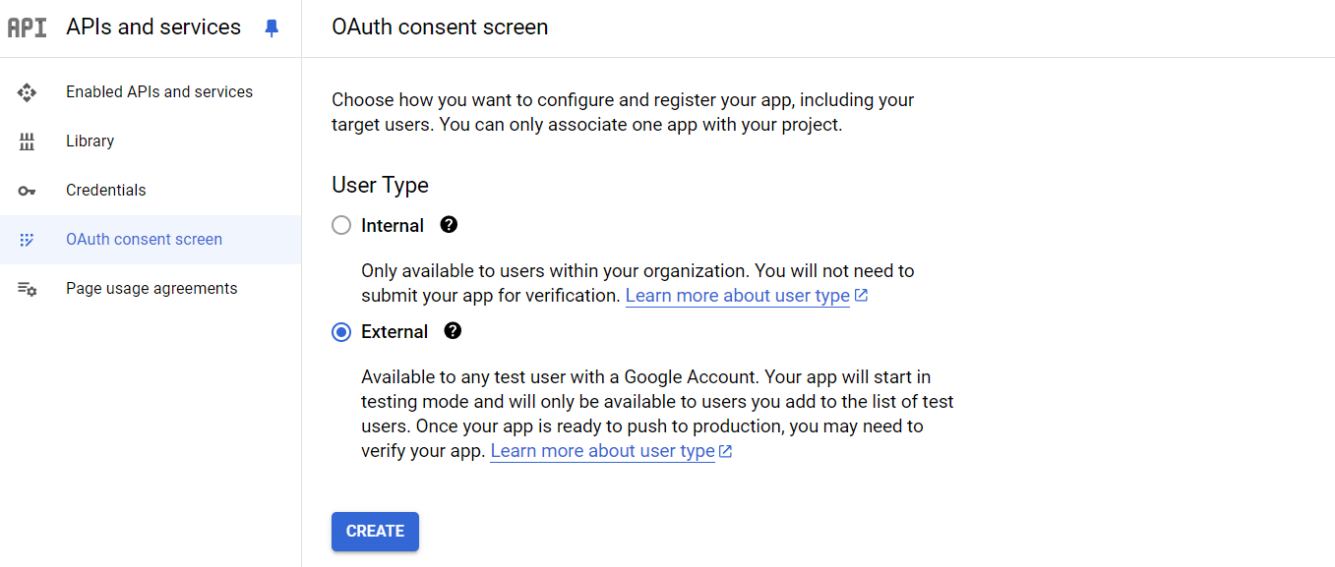Go to Page usage agreements
The image size is (1335, 567).
pos(151,288)
